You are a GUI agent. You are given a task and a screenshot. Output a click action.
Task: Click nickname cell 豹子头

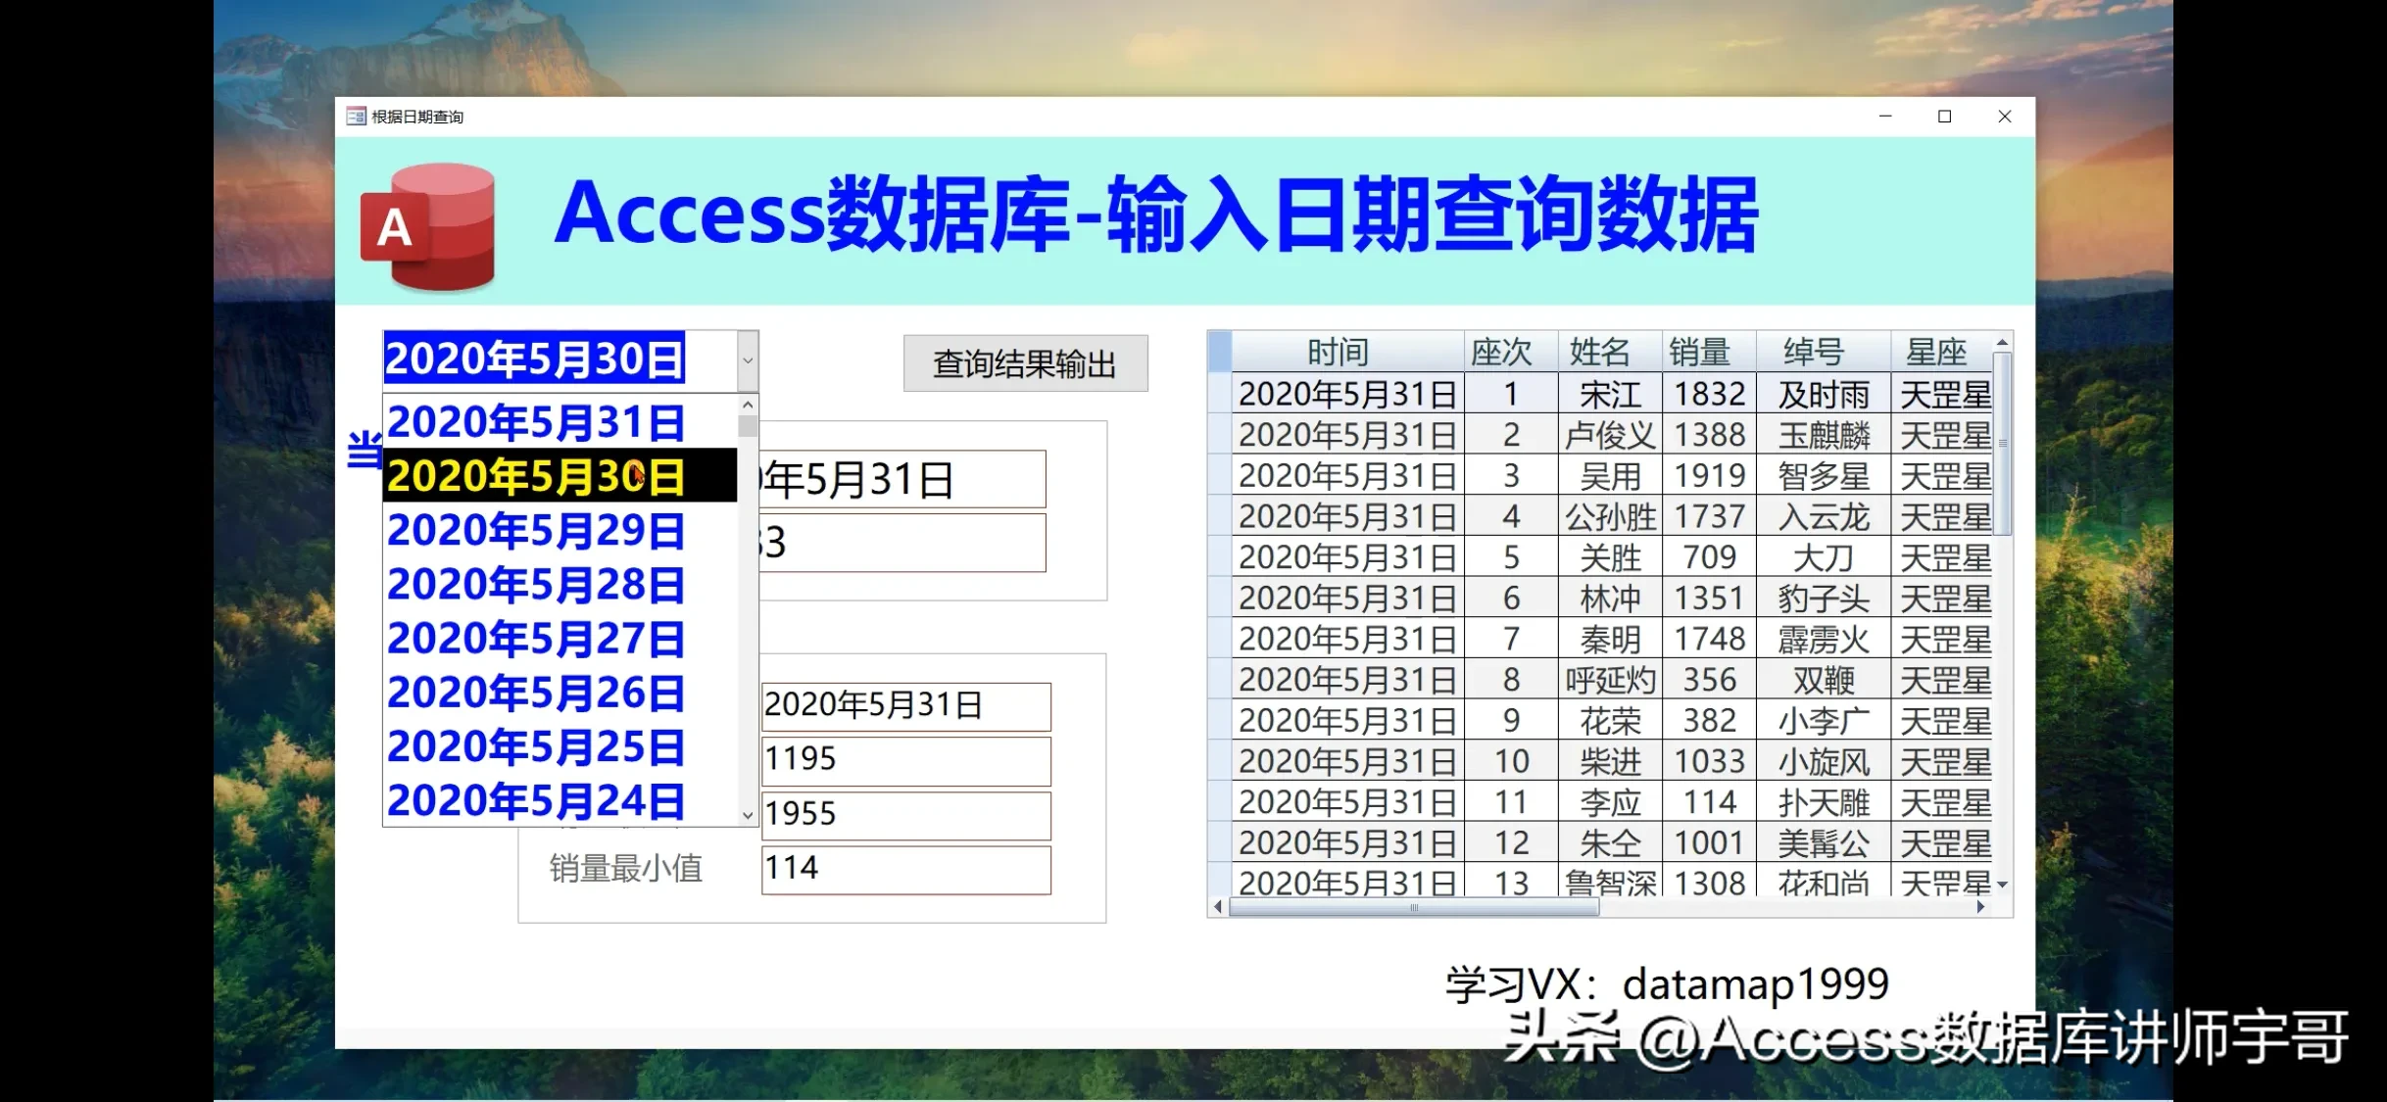pos(1824,599)
